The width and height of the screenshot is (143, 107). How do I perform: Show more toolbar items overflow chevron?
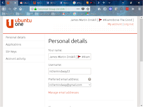tap(133, 9)
